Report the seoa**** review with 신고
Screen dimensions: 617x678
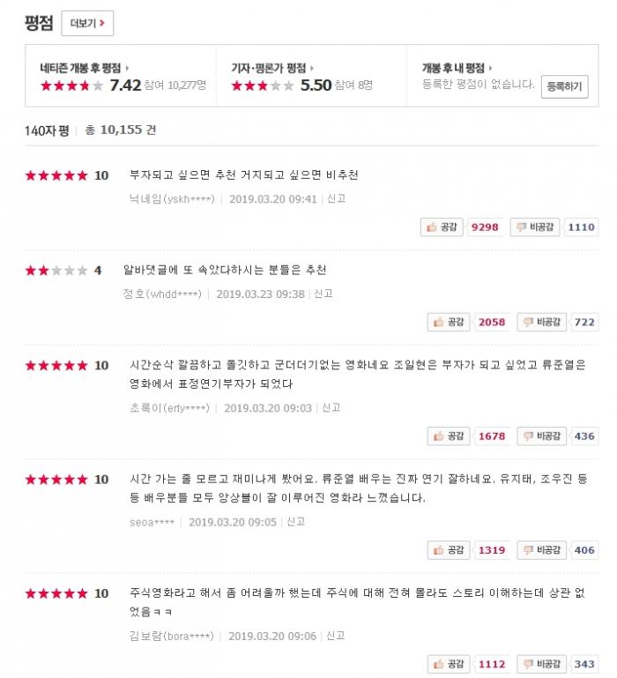point(295,522)
